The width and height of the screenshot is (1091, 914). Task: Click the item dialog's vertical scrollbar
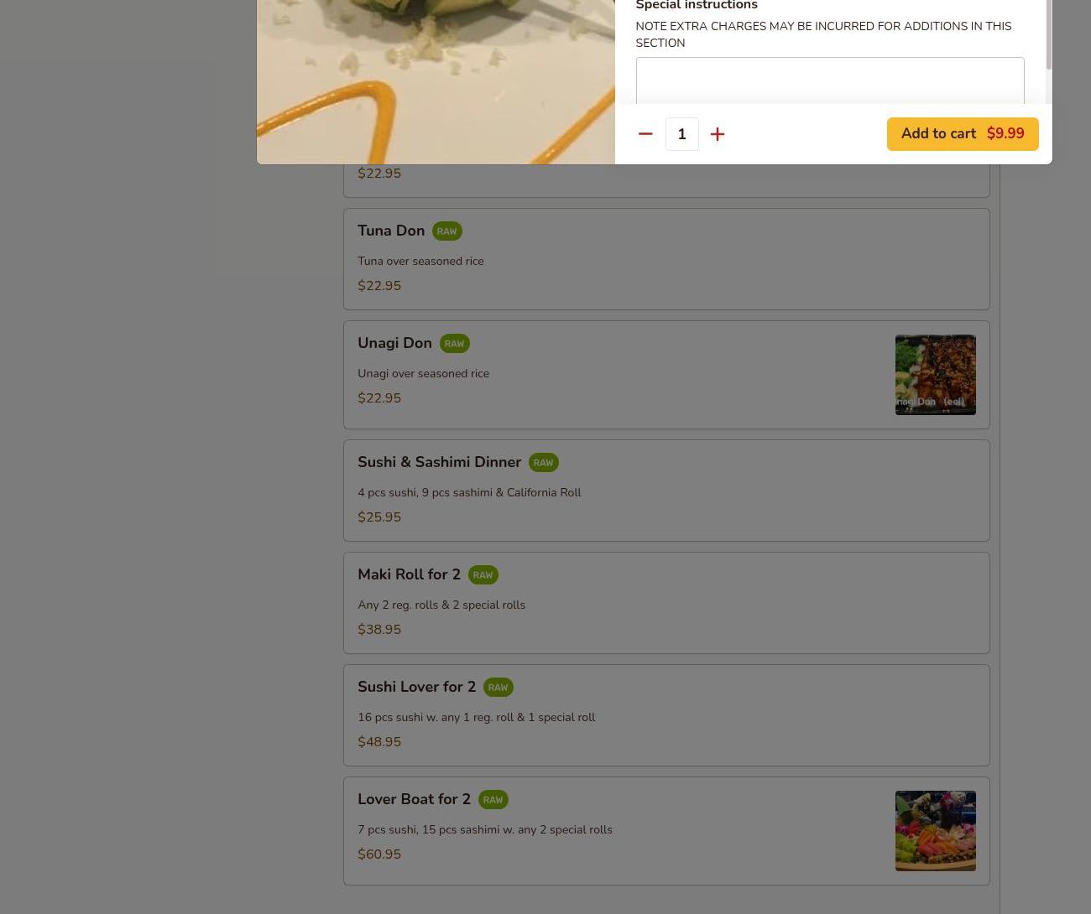(1048, 34)
